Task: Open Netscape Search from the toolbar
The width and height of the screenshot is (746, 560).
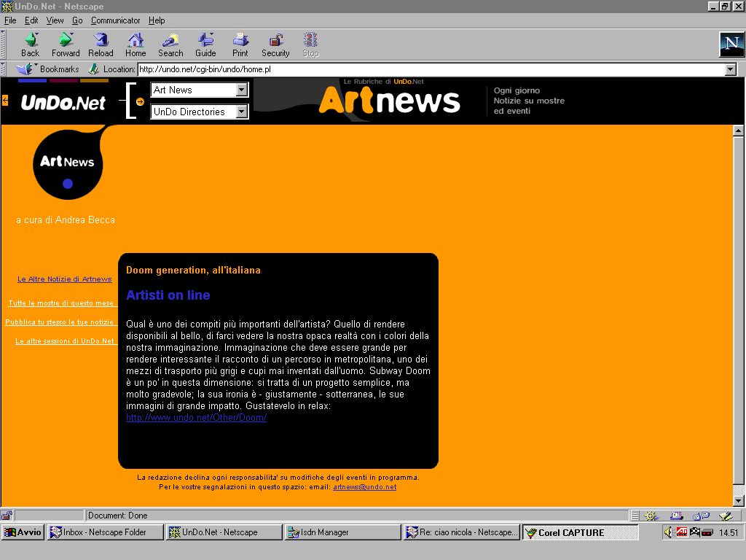Action: [170, 44]
